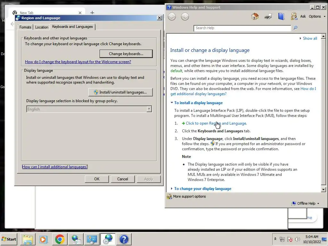The width and height of the screenshot is (328, 246).
Task: Print the help topic
Action: (268, 16)
